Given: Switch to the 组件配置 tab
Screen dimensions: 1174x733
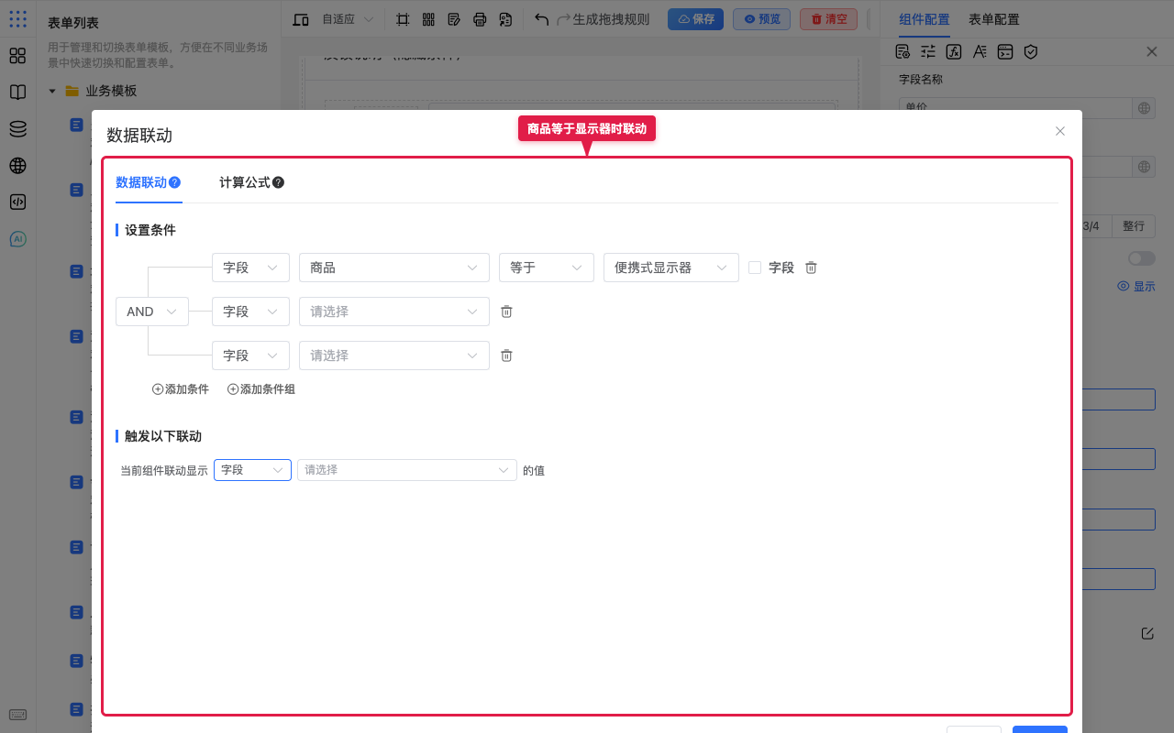Looking at the screenshot, I should 925,19.
